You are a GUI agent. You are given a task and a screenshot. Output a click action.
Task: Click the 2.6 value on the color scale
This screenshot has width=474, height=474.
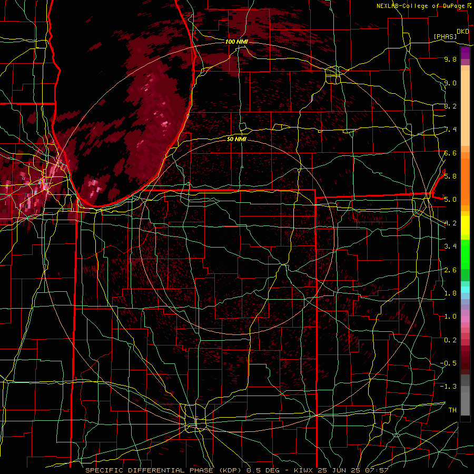[450, 270]
